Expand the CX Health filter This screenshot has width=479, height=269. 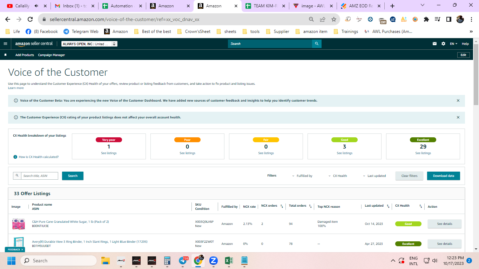click(x=338, y=176)
